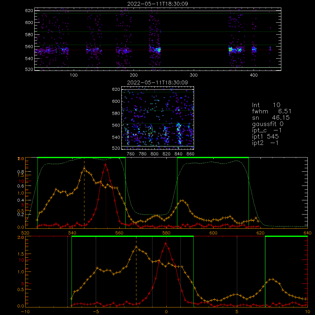
Task: Click the thick green bar above the 585–615 range
Action: pos(213,158)
